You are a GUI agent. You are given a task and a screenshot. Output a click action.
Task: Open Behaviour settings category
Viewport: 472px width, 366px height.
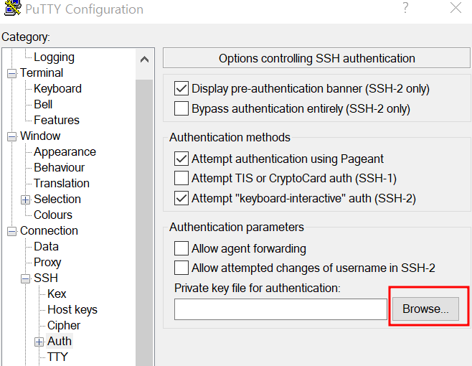(x=59, y=167)
